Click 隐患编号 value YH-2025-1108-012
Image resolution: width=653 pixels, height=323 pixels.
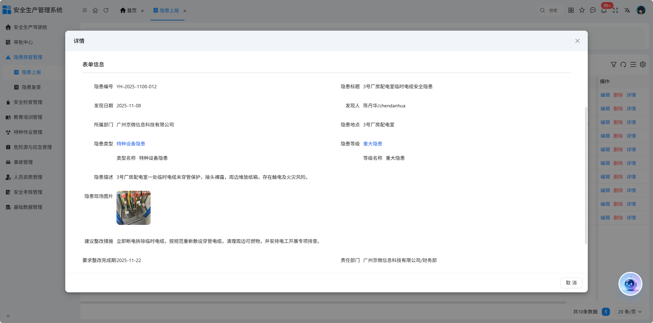click(137, 87)
